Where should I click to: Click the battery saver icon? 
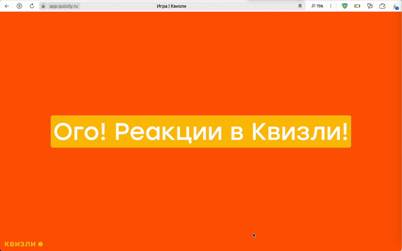[357, 6]
